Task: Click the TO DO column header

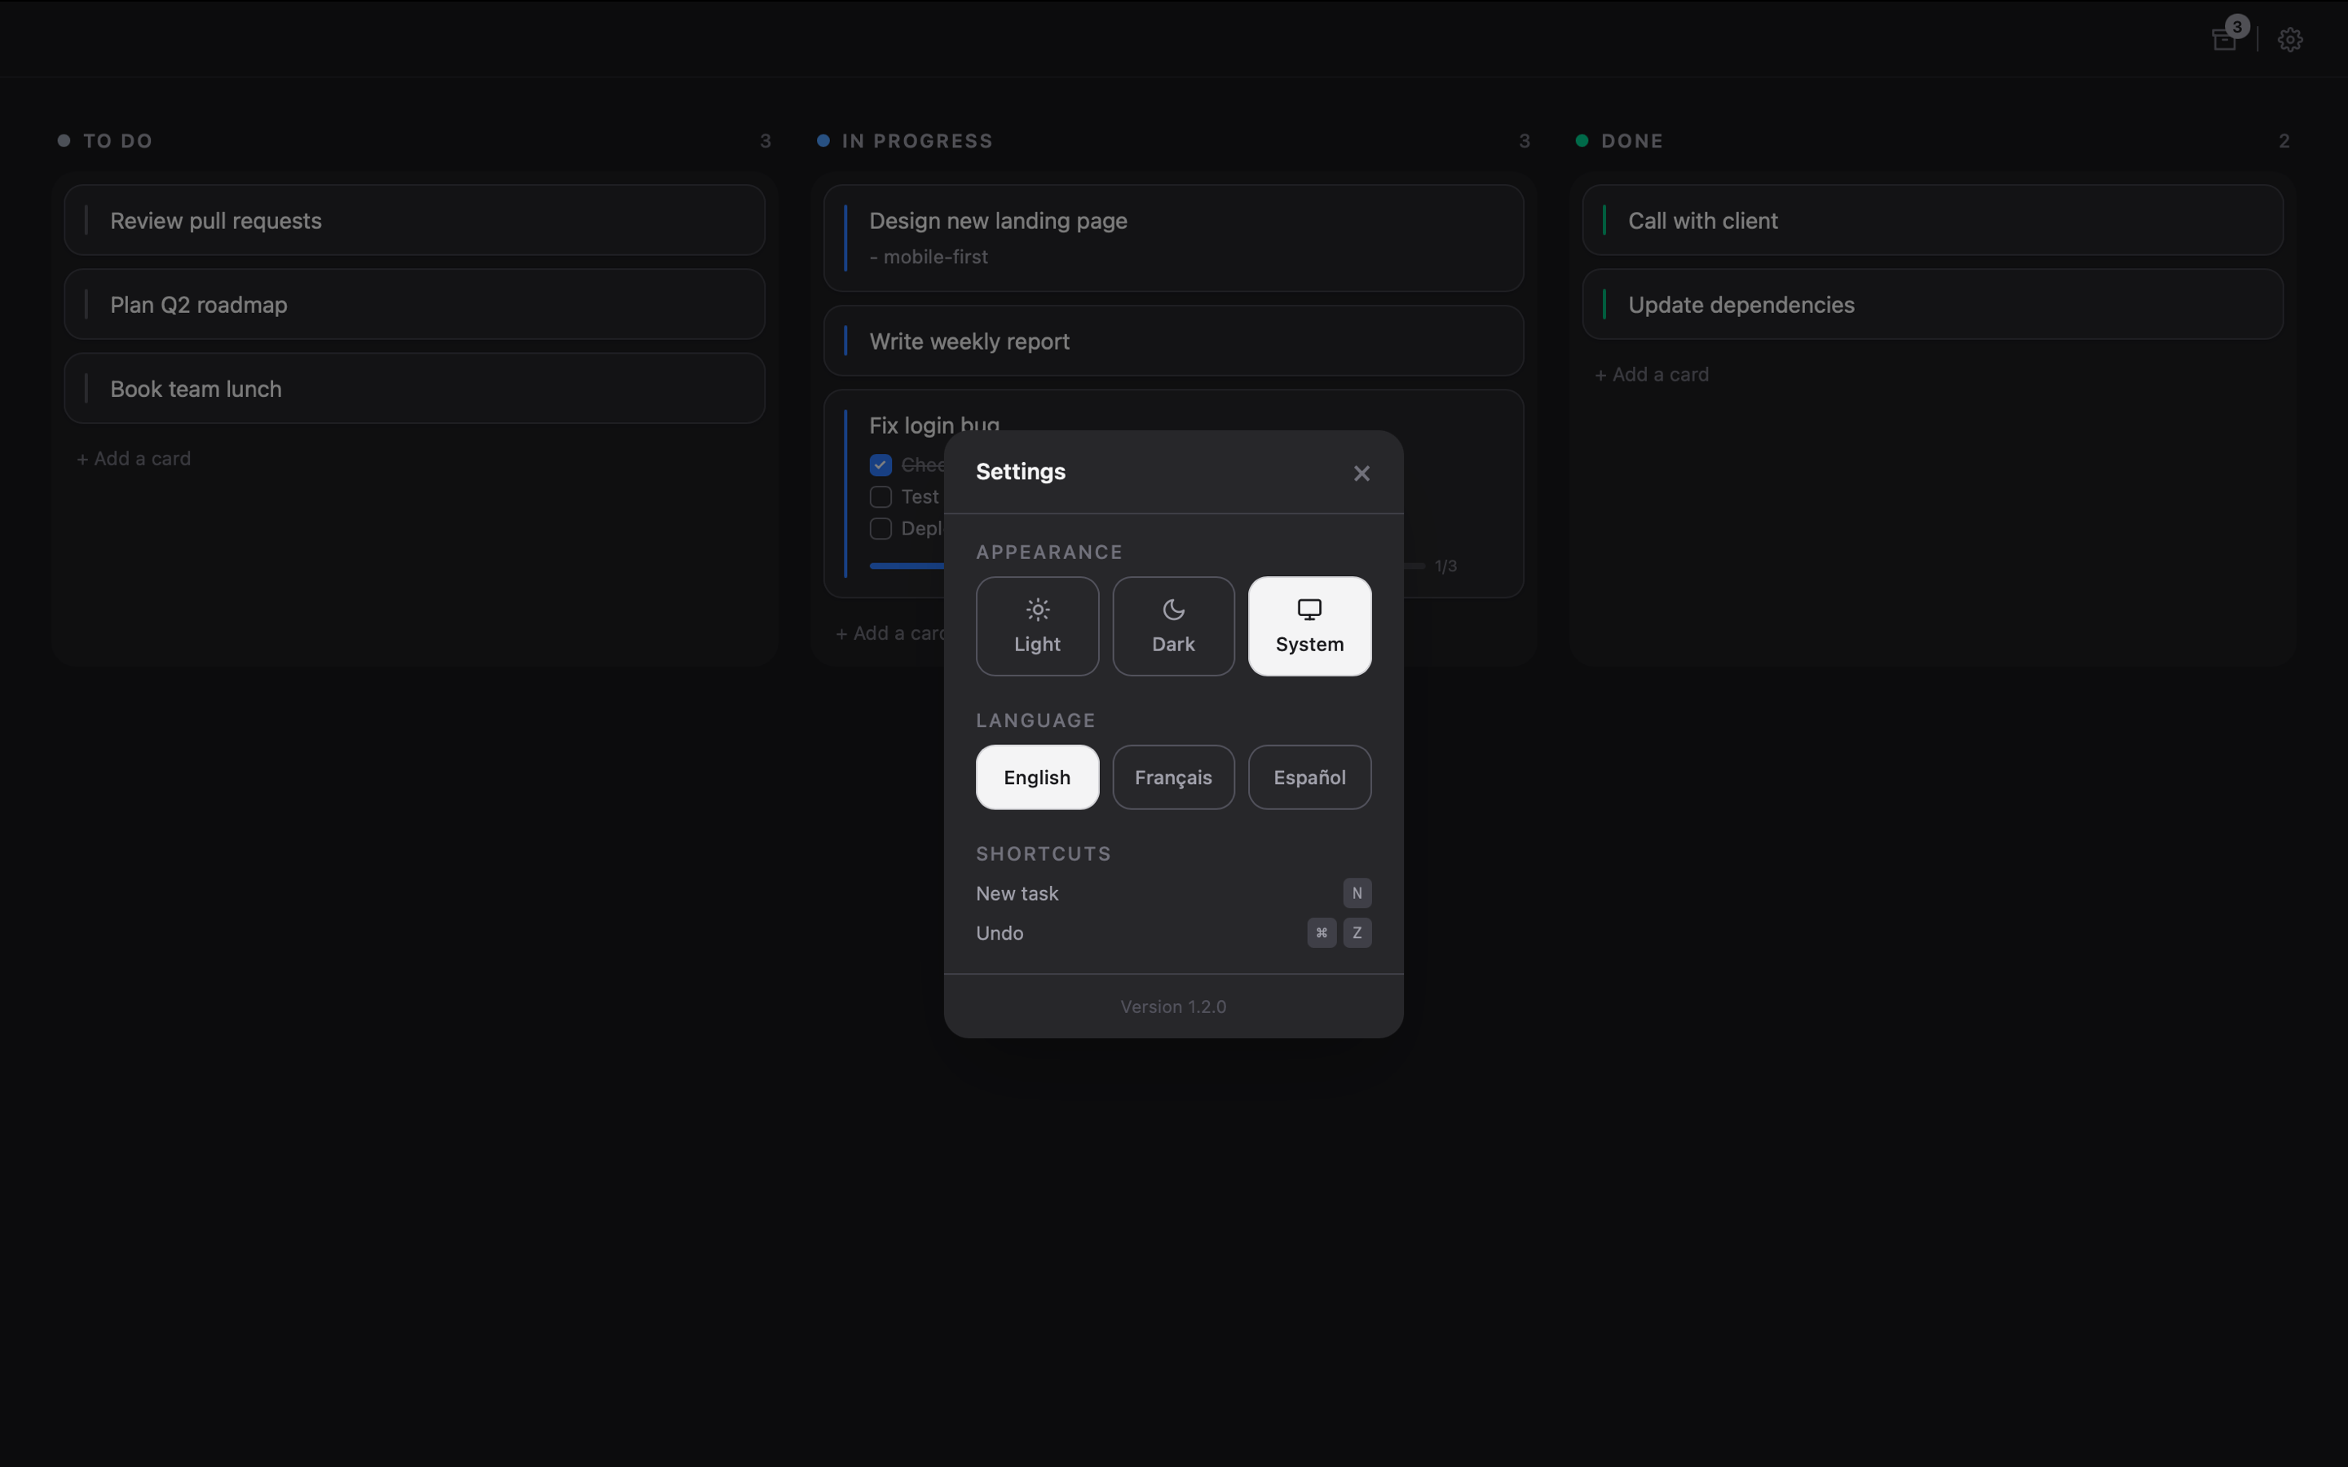Action: [117, 141]
